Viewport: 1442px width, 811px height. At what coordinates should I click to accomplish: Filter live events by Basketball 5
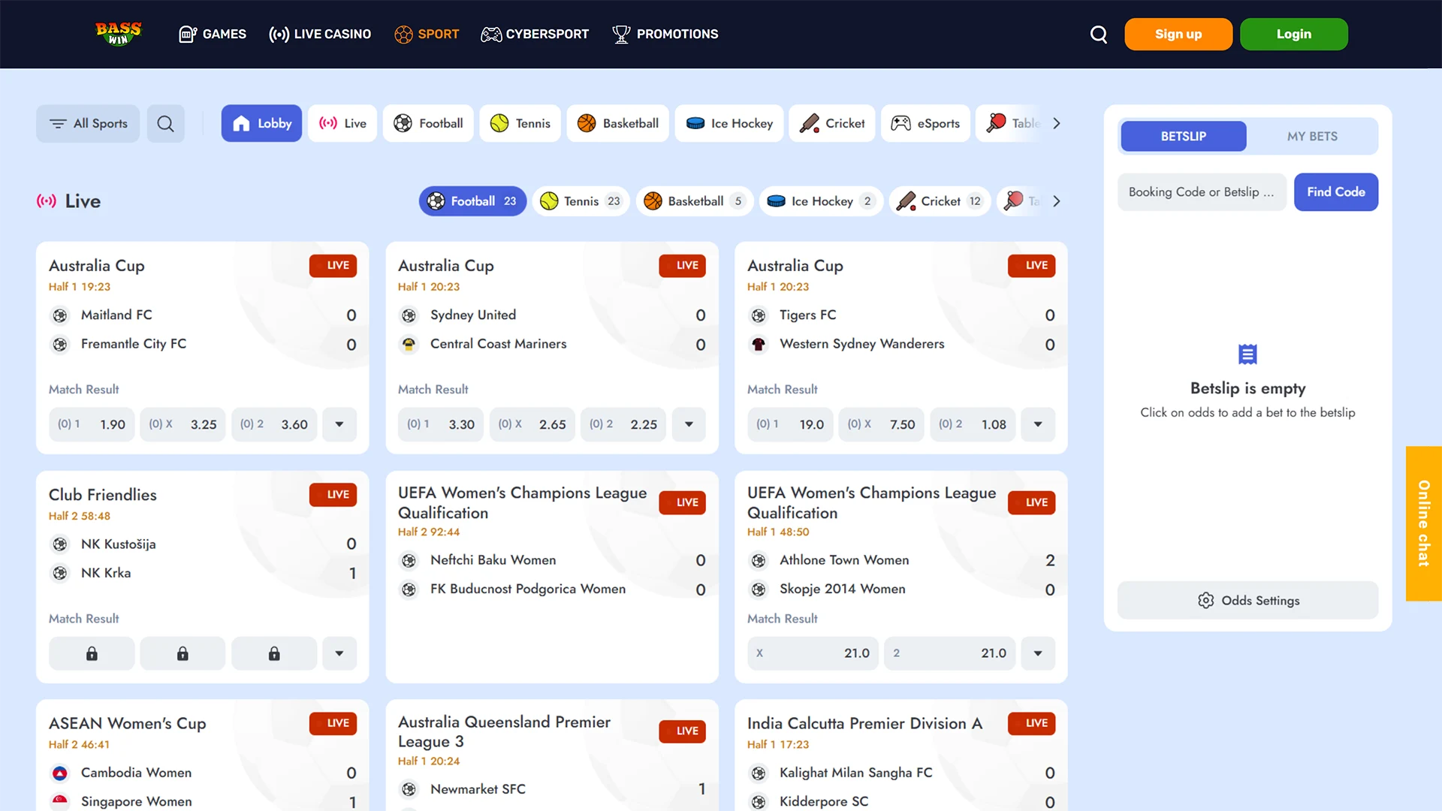695,201
